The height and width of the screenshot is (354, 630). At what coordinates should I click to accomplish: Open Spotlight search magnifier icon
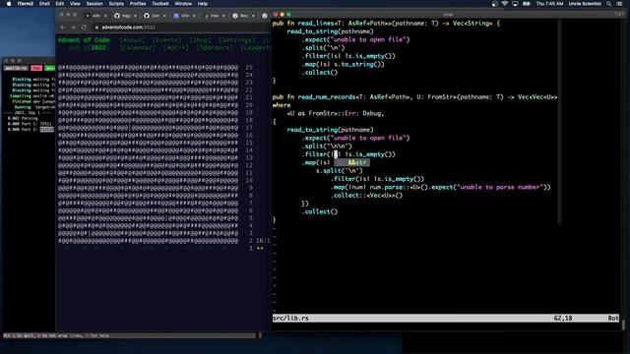609,4
